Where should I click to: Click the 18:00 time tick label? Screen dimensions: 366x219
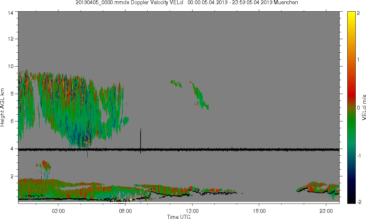click(259, 211)
